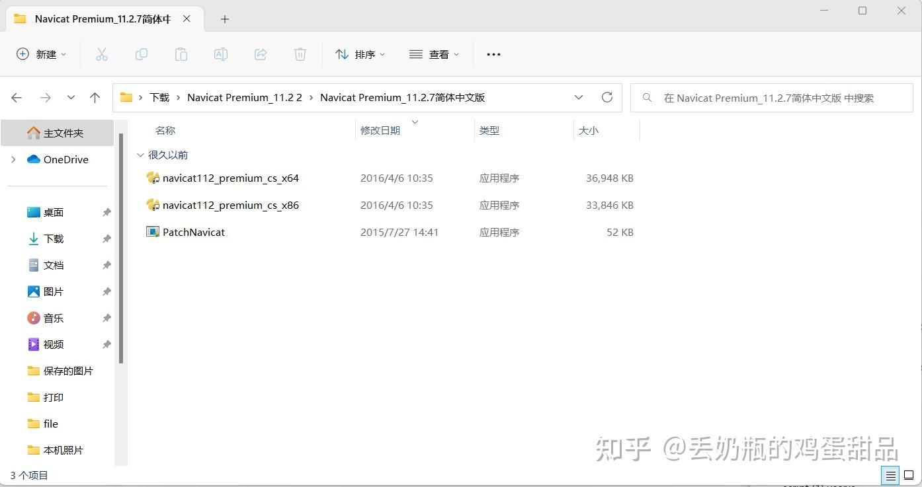Expand the address bar history dropdown

pos(579,97)
